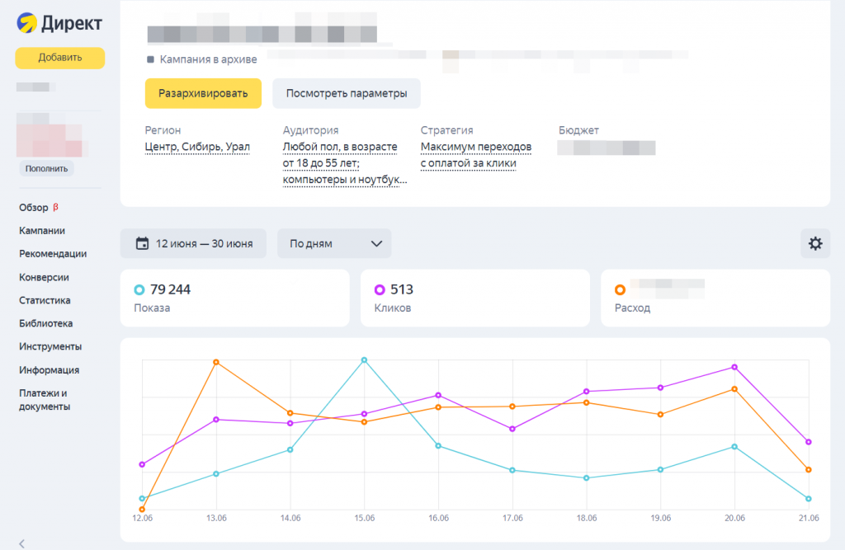This screenshot has height=550, width=845.
Task: Click the Добавить button
Action: tap(59, 58)
